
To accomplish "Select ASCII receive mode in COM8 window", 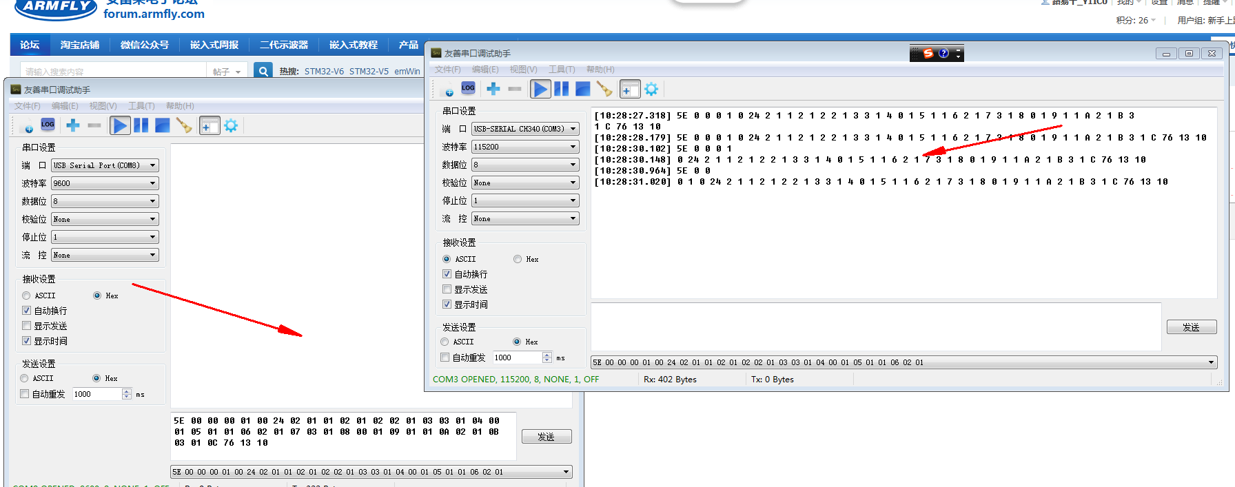I will (x=26, y=296).
